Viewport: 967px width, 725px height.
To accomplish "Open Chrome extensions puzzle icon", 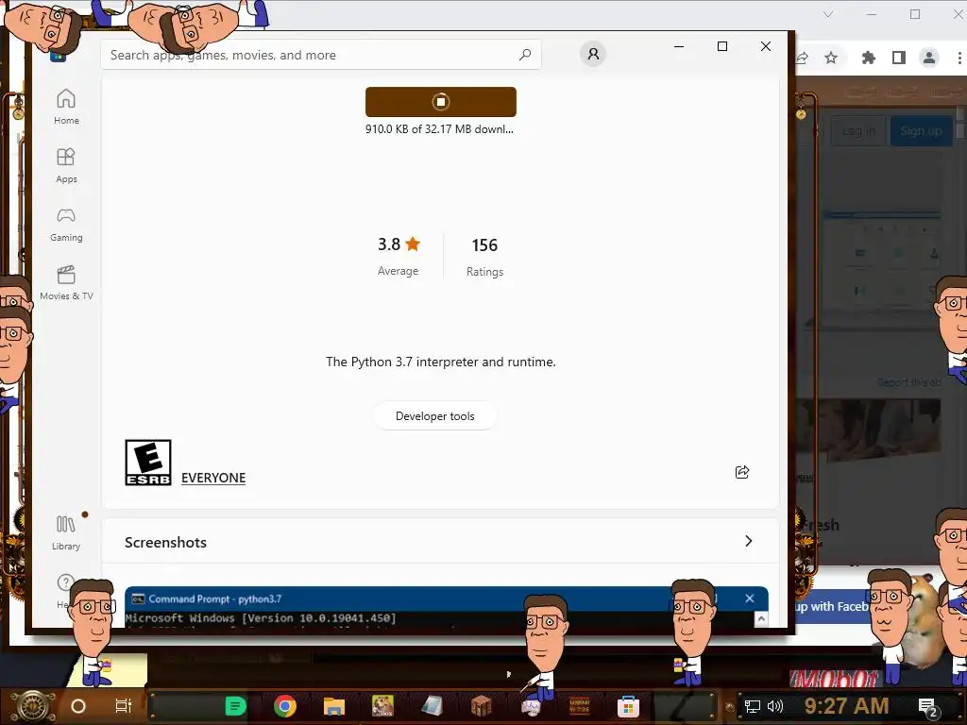I will pos(869,58).
